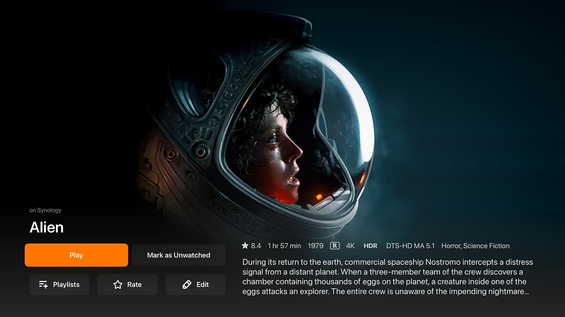Click the playlist-add icon on the Playlists button
565x317 pixels.
[43, 284]
